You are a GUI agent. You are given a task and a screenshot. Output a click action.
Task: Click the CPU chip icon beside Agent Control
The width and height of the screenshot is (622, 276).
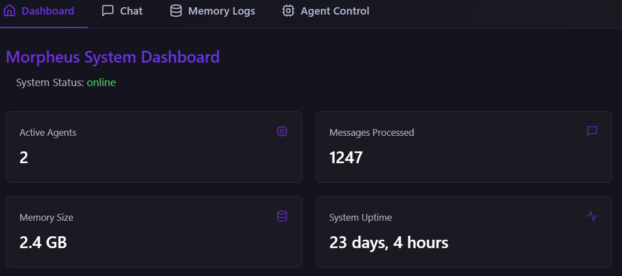[288, 11]
